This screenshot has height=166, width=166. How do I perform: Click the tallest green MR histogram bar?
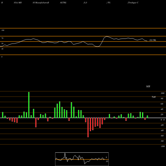point(29,105)
